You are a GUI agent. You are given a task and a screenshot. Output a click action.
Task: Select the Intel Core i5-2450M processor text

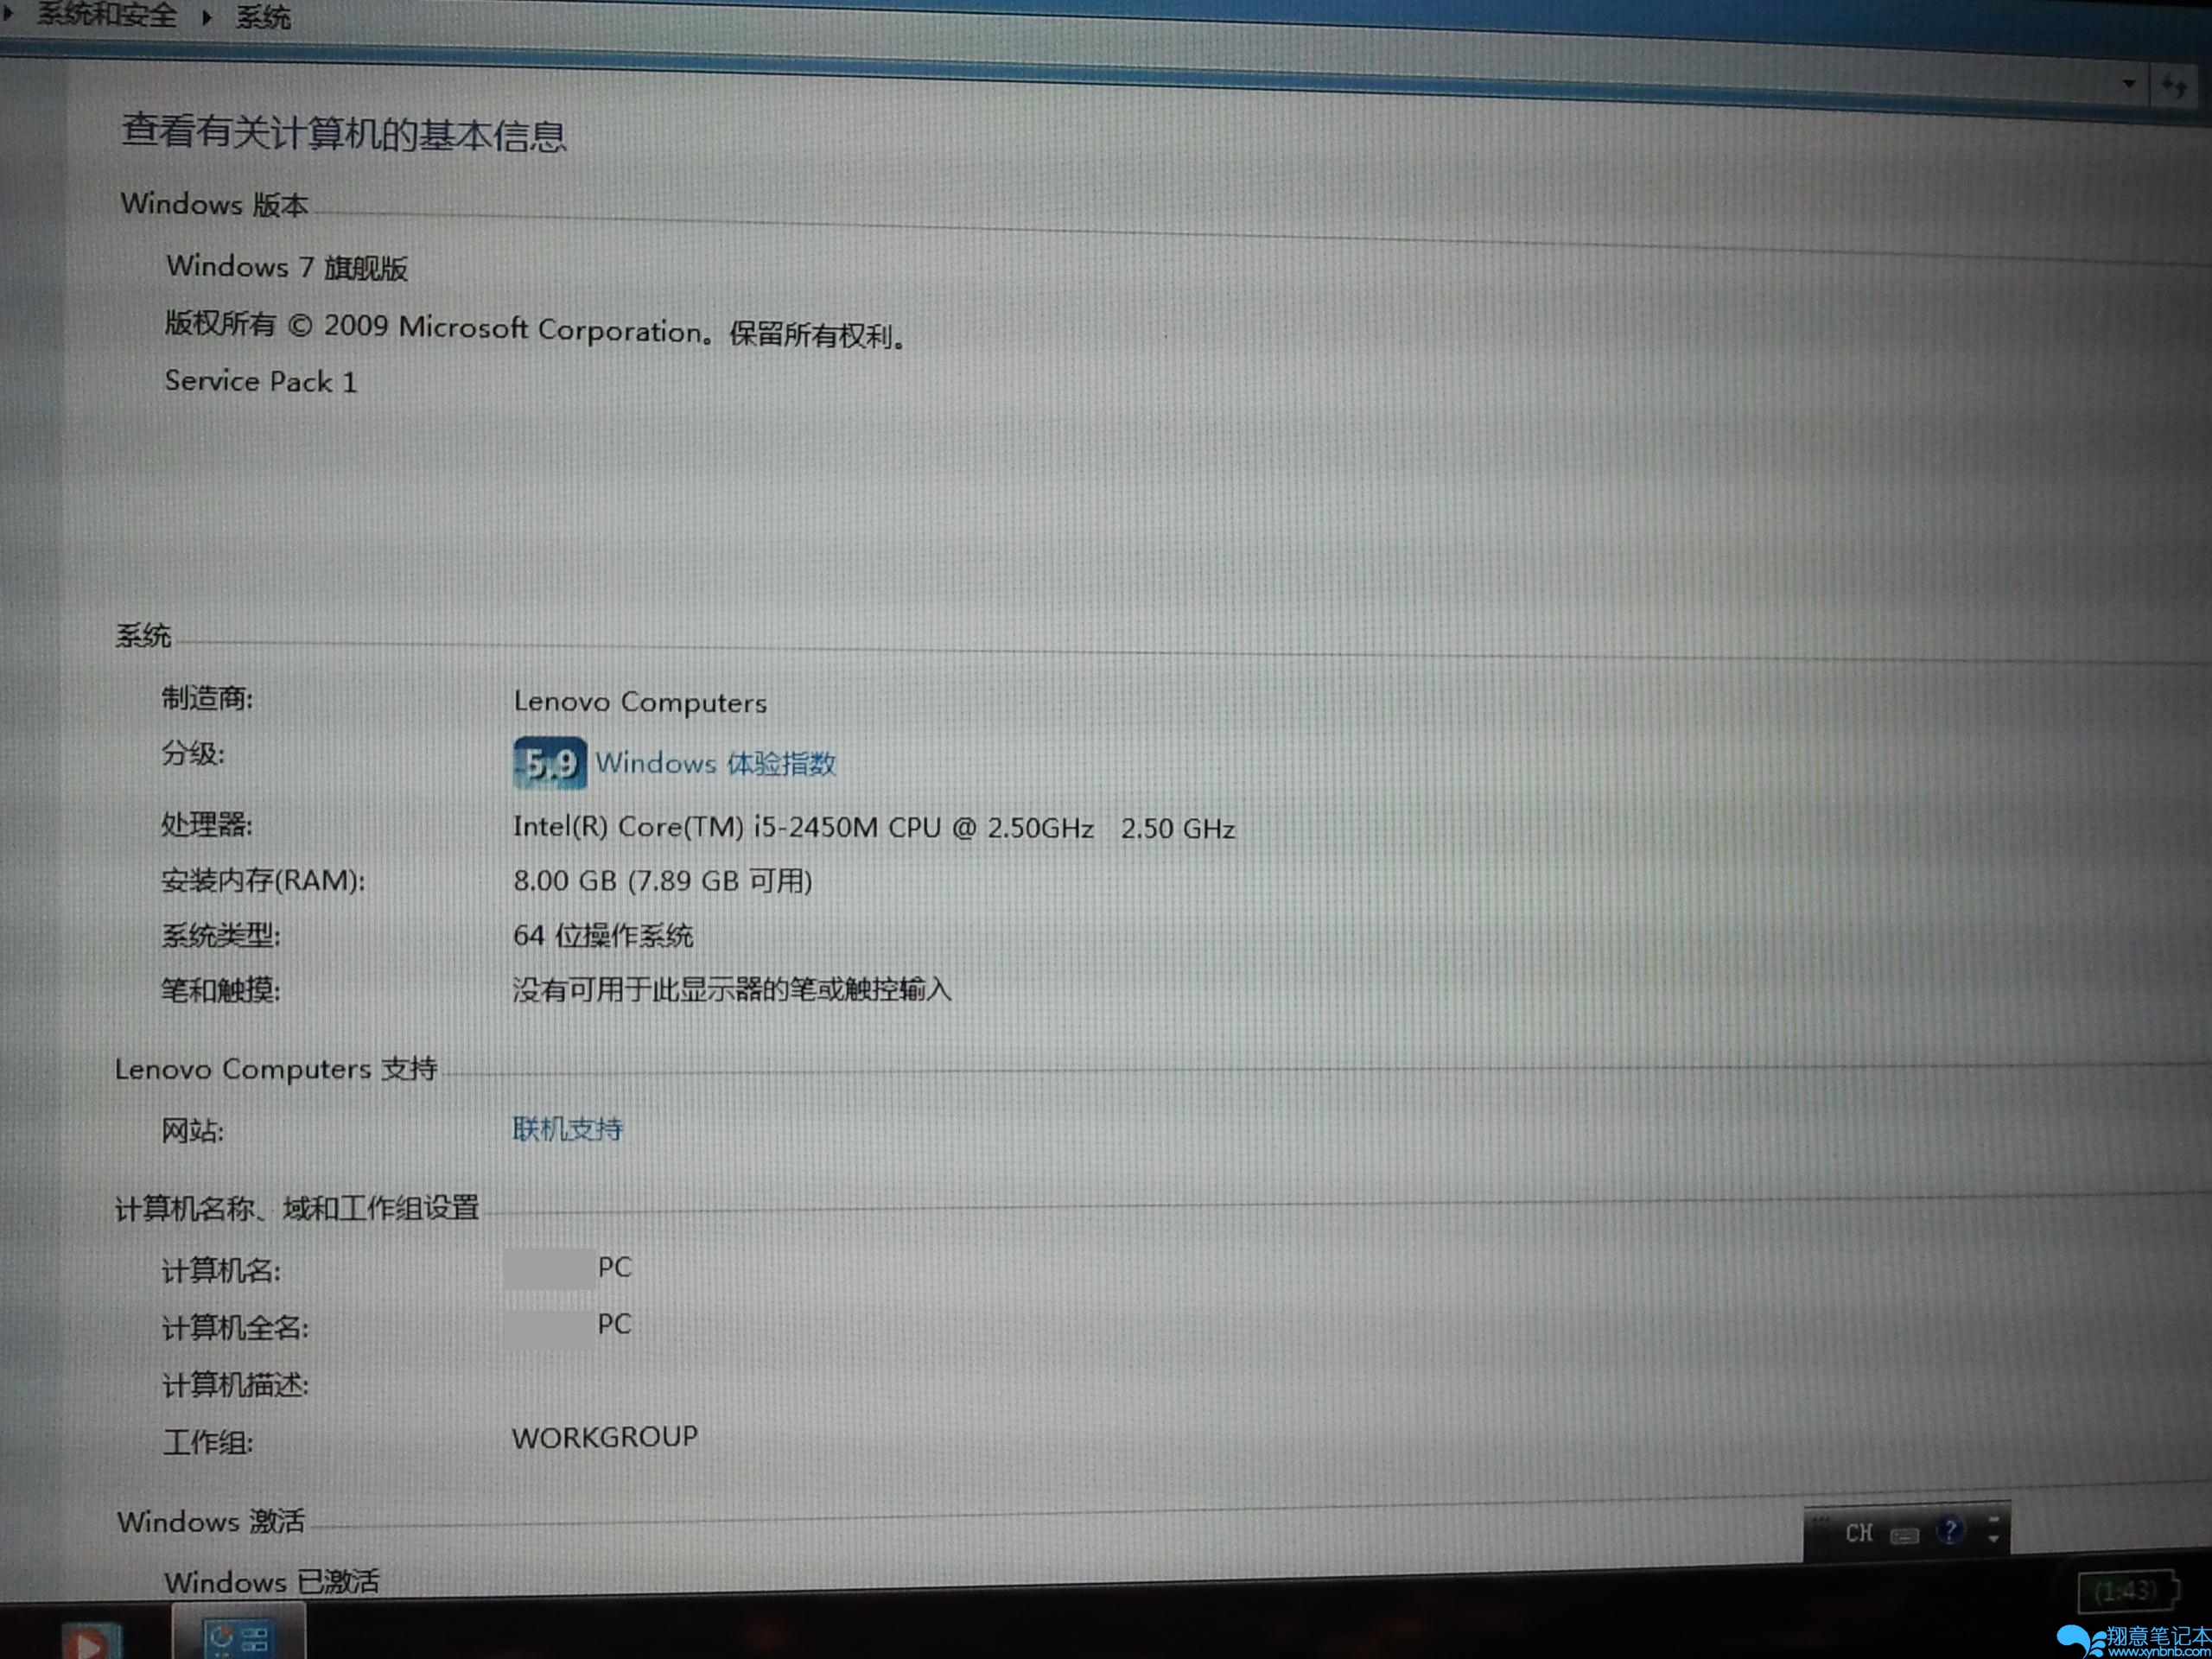coord(874,828)
